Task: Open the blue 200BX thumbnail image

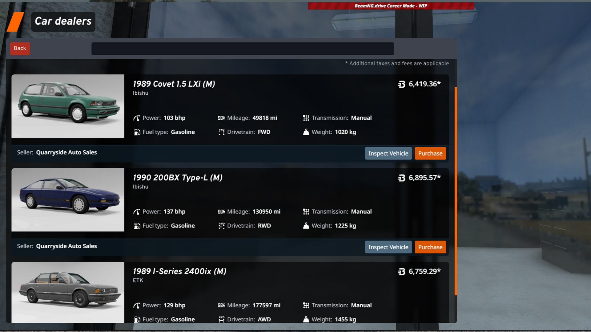Action: (x=68, y=200)
